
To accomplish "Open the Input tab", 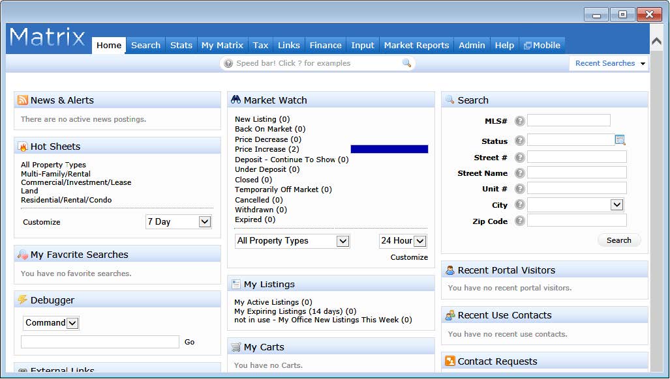I will click(363, 45).
